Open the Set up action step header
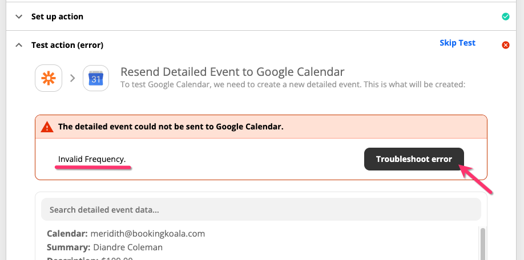This screenshot has height=260, width=524. click(57, 17)
